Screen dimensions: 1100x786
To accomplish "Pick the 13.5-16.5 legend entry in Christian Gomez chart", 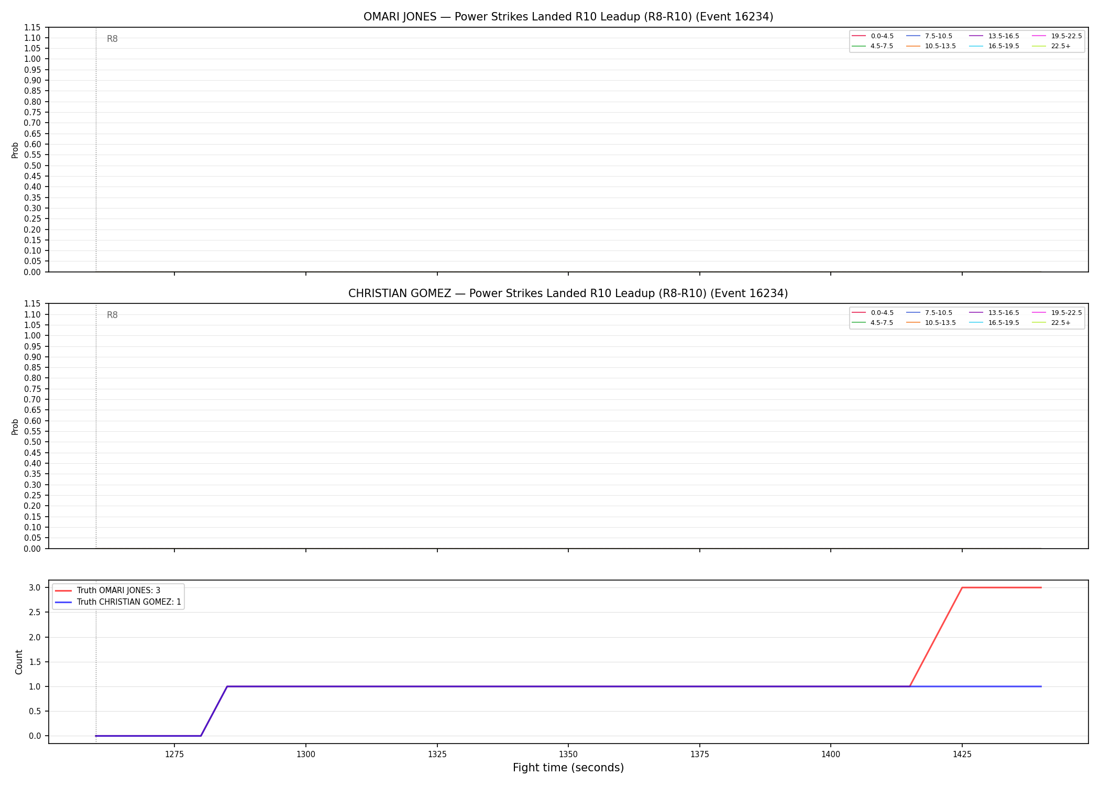I will tap(995, 313).
